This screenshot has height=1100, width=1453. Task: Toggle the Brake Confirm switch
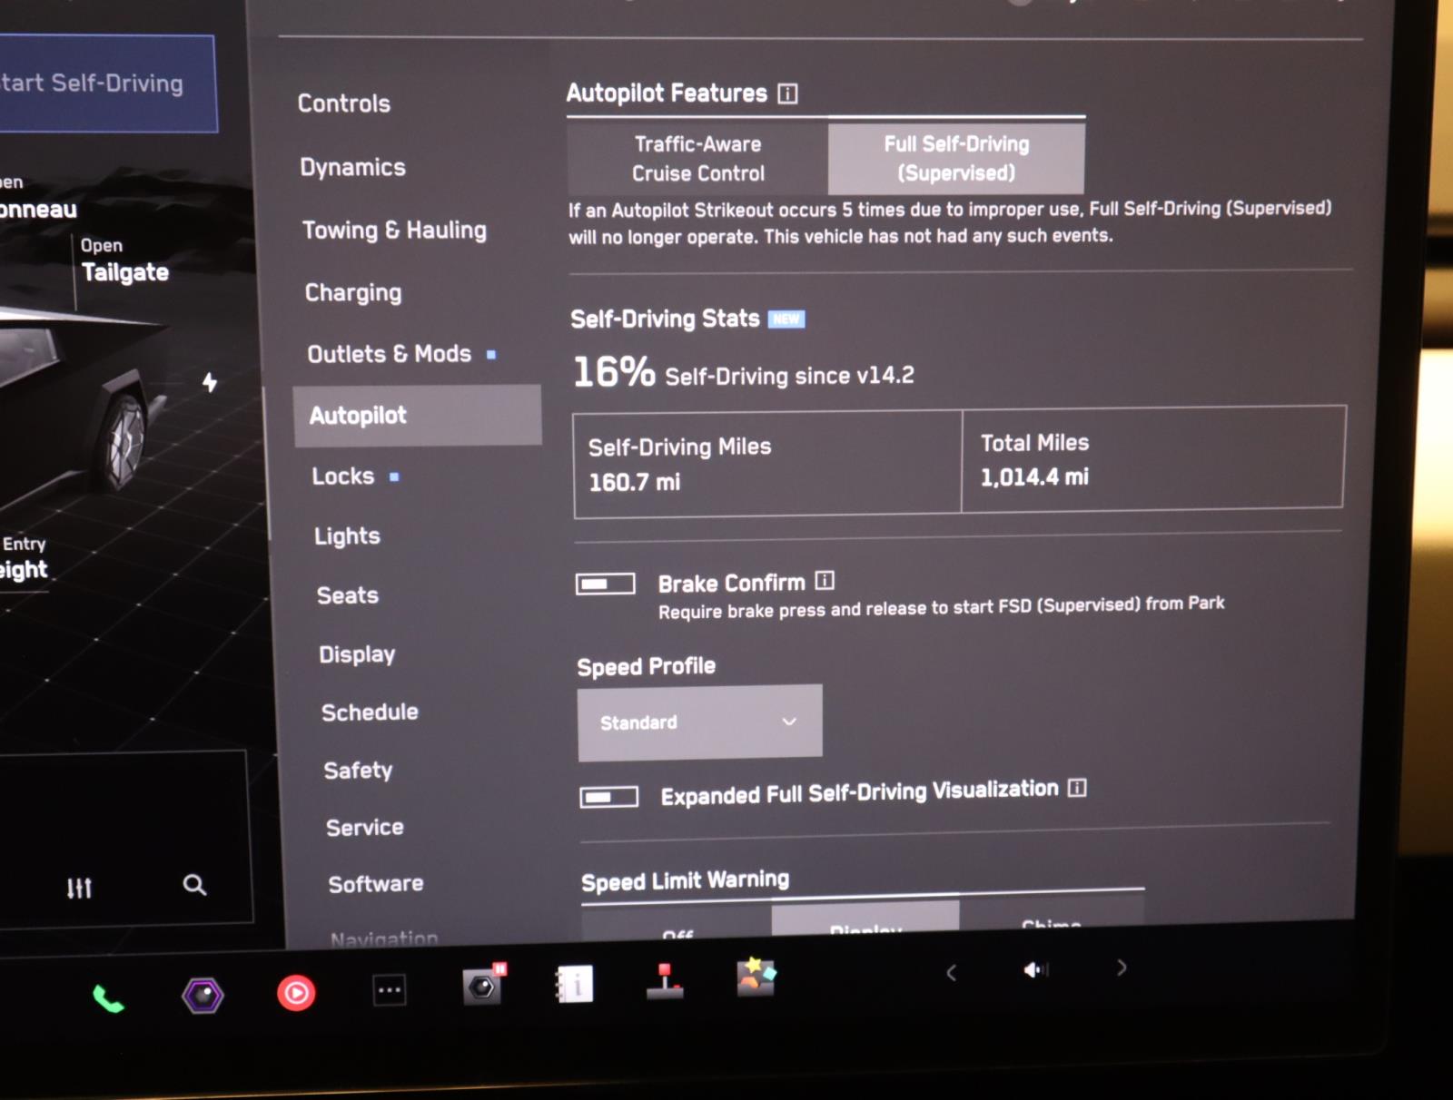coord(605,584)
